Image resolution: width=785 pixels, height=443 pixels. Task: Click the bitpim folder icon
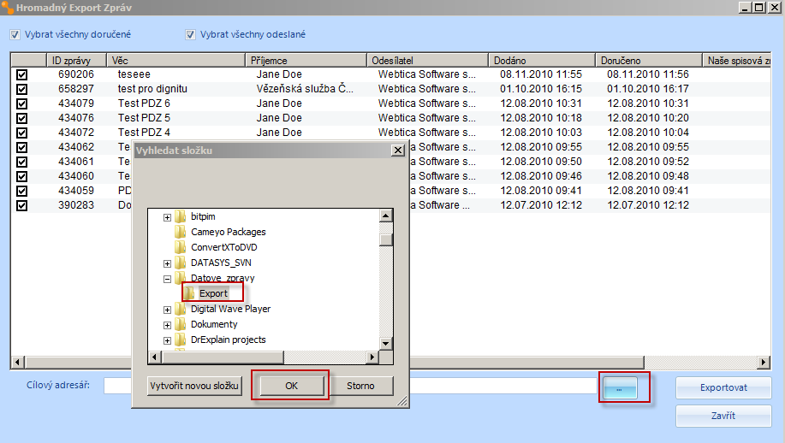(181, 216)
